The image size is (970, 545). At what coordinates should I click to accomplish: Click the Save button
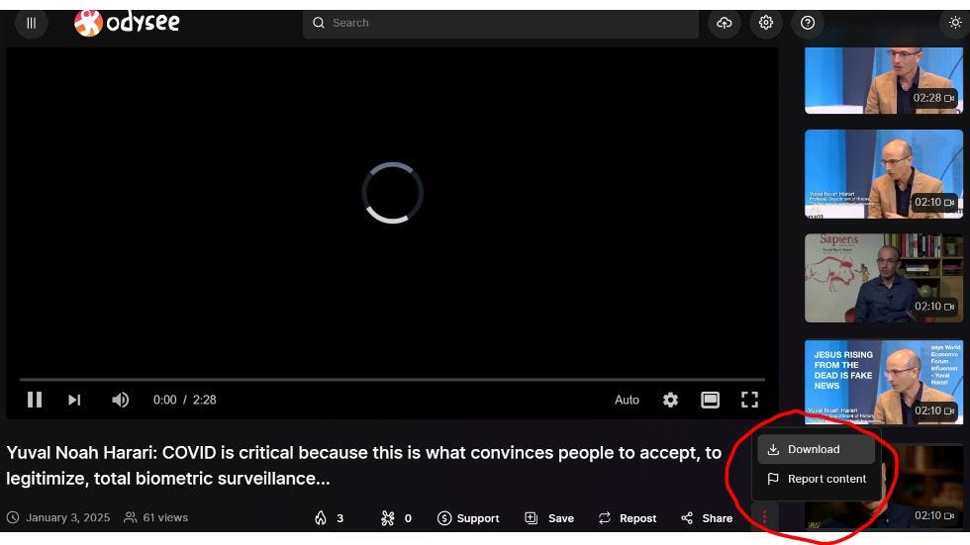pos(549,518)
